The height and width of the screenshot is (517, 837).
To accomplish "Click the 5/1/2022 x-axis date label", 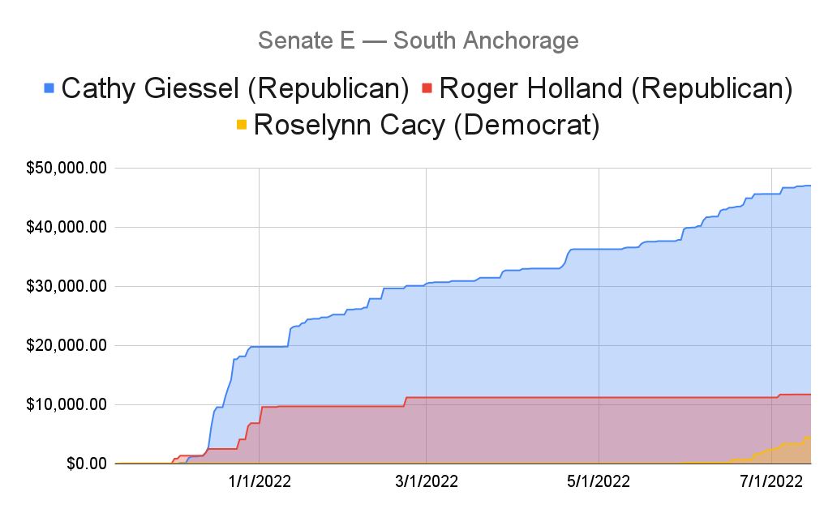I will pos(599,482).
